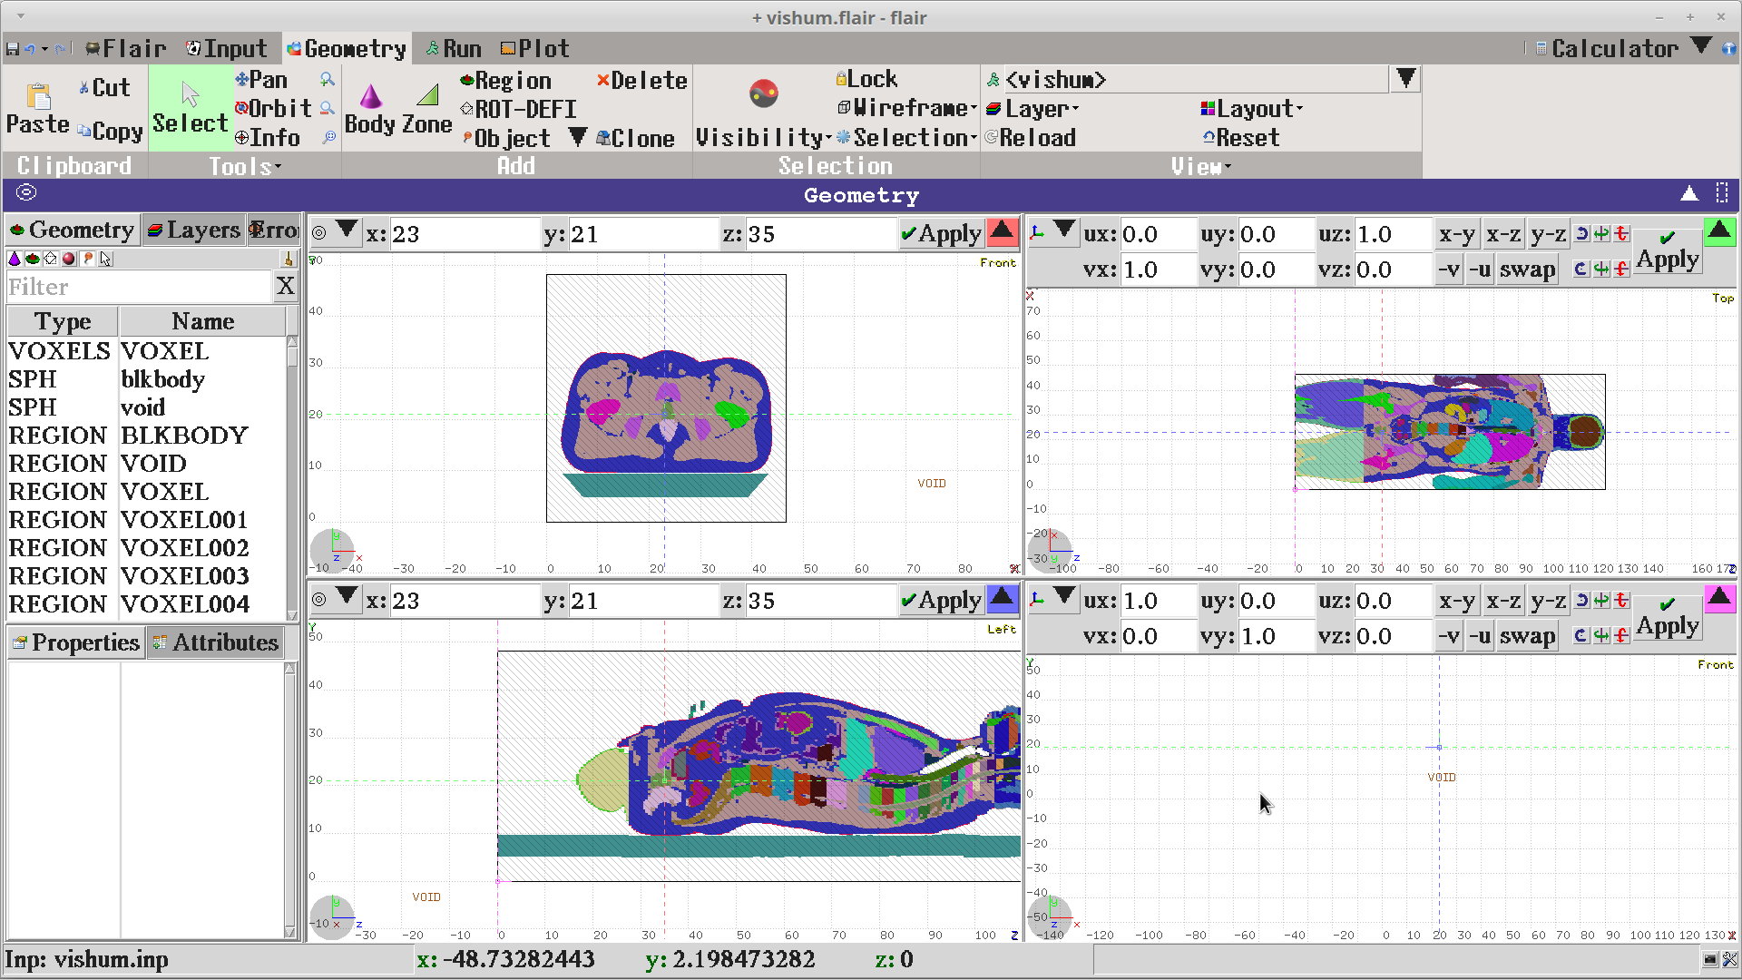Activate the Select tool

point(190,109)
